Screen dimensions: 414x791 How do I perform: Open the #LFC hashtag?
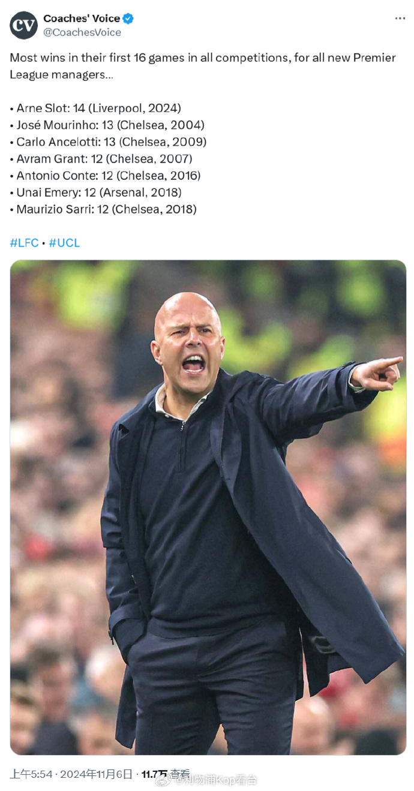(x=24, y=243)
